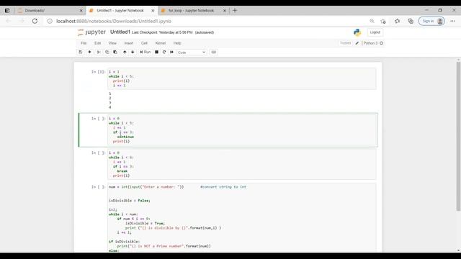461x259 pixels.
Task: Open the browser zoom magnifier icon
Action: tap(372, 21)
